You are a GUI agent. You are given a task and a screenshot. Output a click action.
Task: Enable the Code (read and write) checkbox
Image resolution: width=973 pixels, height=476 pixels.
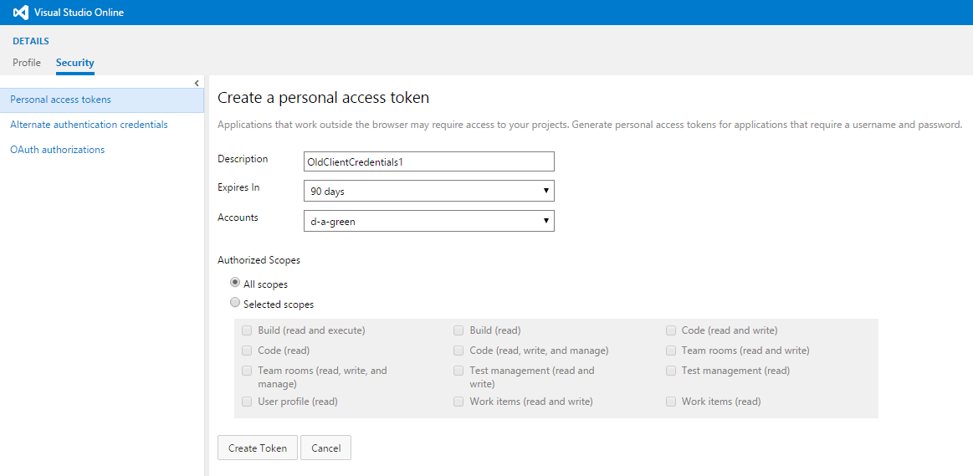671,330
